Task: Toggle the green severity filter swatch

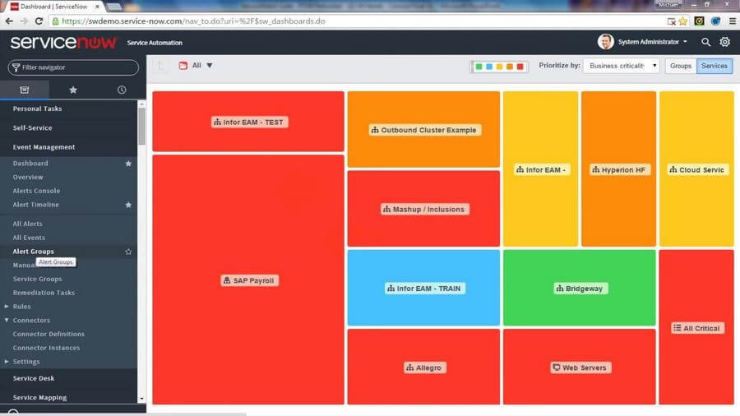Action: coord(479,67)
